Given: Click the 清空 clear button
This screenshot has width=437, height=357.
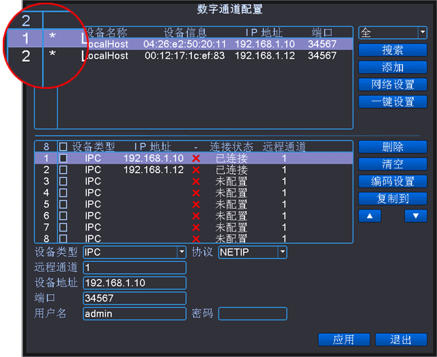Looking at the screenshot, I should 393,164.
